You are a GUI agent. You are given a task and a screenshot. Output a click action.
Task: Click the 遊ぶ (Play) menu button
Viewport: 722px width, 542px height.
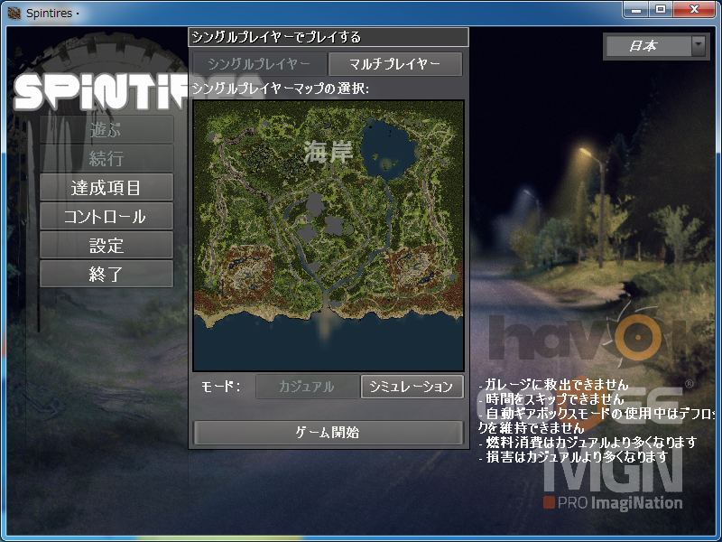coord(106,129)
